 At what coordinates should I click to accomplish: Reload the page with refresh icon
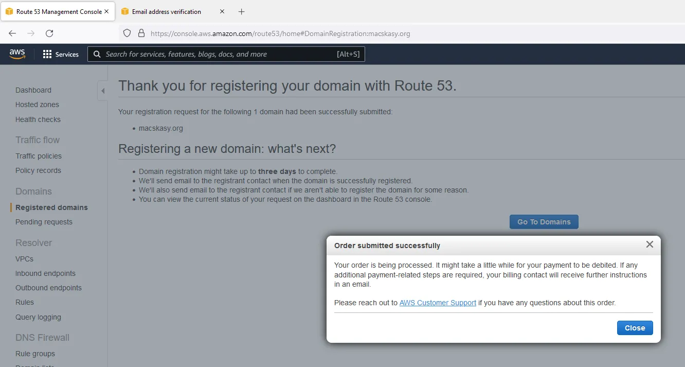[49, 33]
